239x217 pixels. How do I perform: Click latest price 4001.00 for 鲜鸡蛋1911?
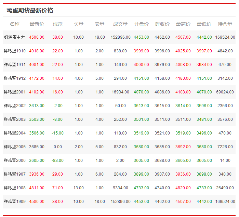pyautogui.click(x=37, y=65)
